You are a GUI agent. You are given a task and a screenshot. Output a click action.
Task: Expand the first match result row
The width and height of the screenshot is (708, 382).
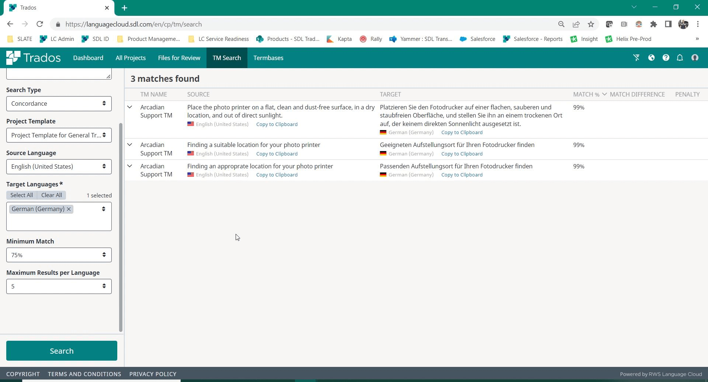pyautogui.click(x=130, y=107)
